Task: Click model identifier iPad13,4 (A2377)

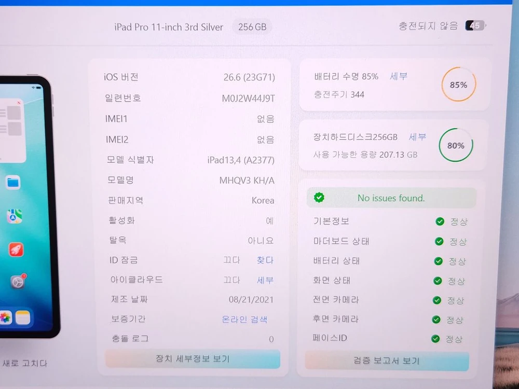Action: click(241, 160)
